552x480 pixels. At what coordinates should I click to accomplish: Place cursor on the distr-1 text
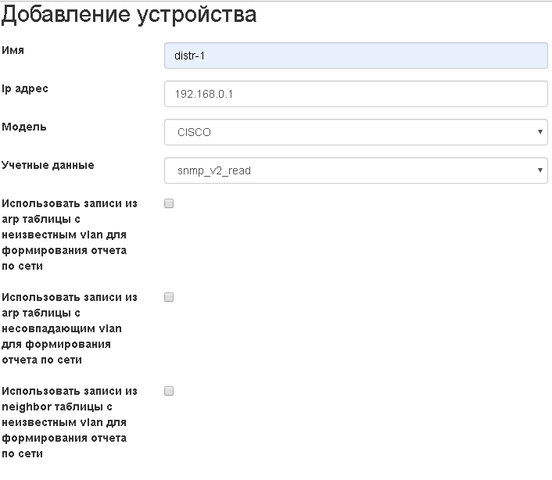tap(190, 56)
